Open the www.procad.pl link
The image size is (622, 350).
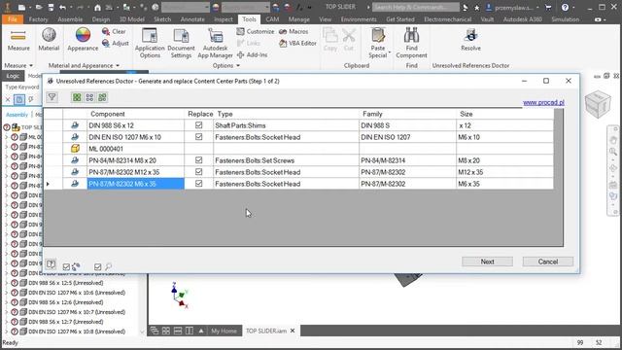543,102
